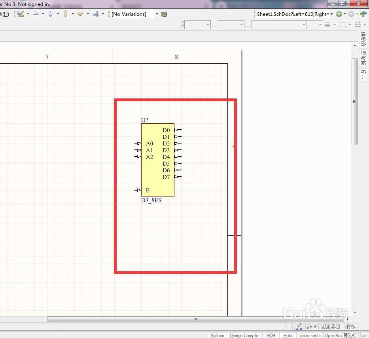Click the D7 output pin

click(178, 177)
